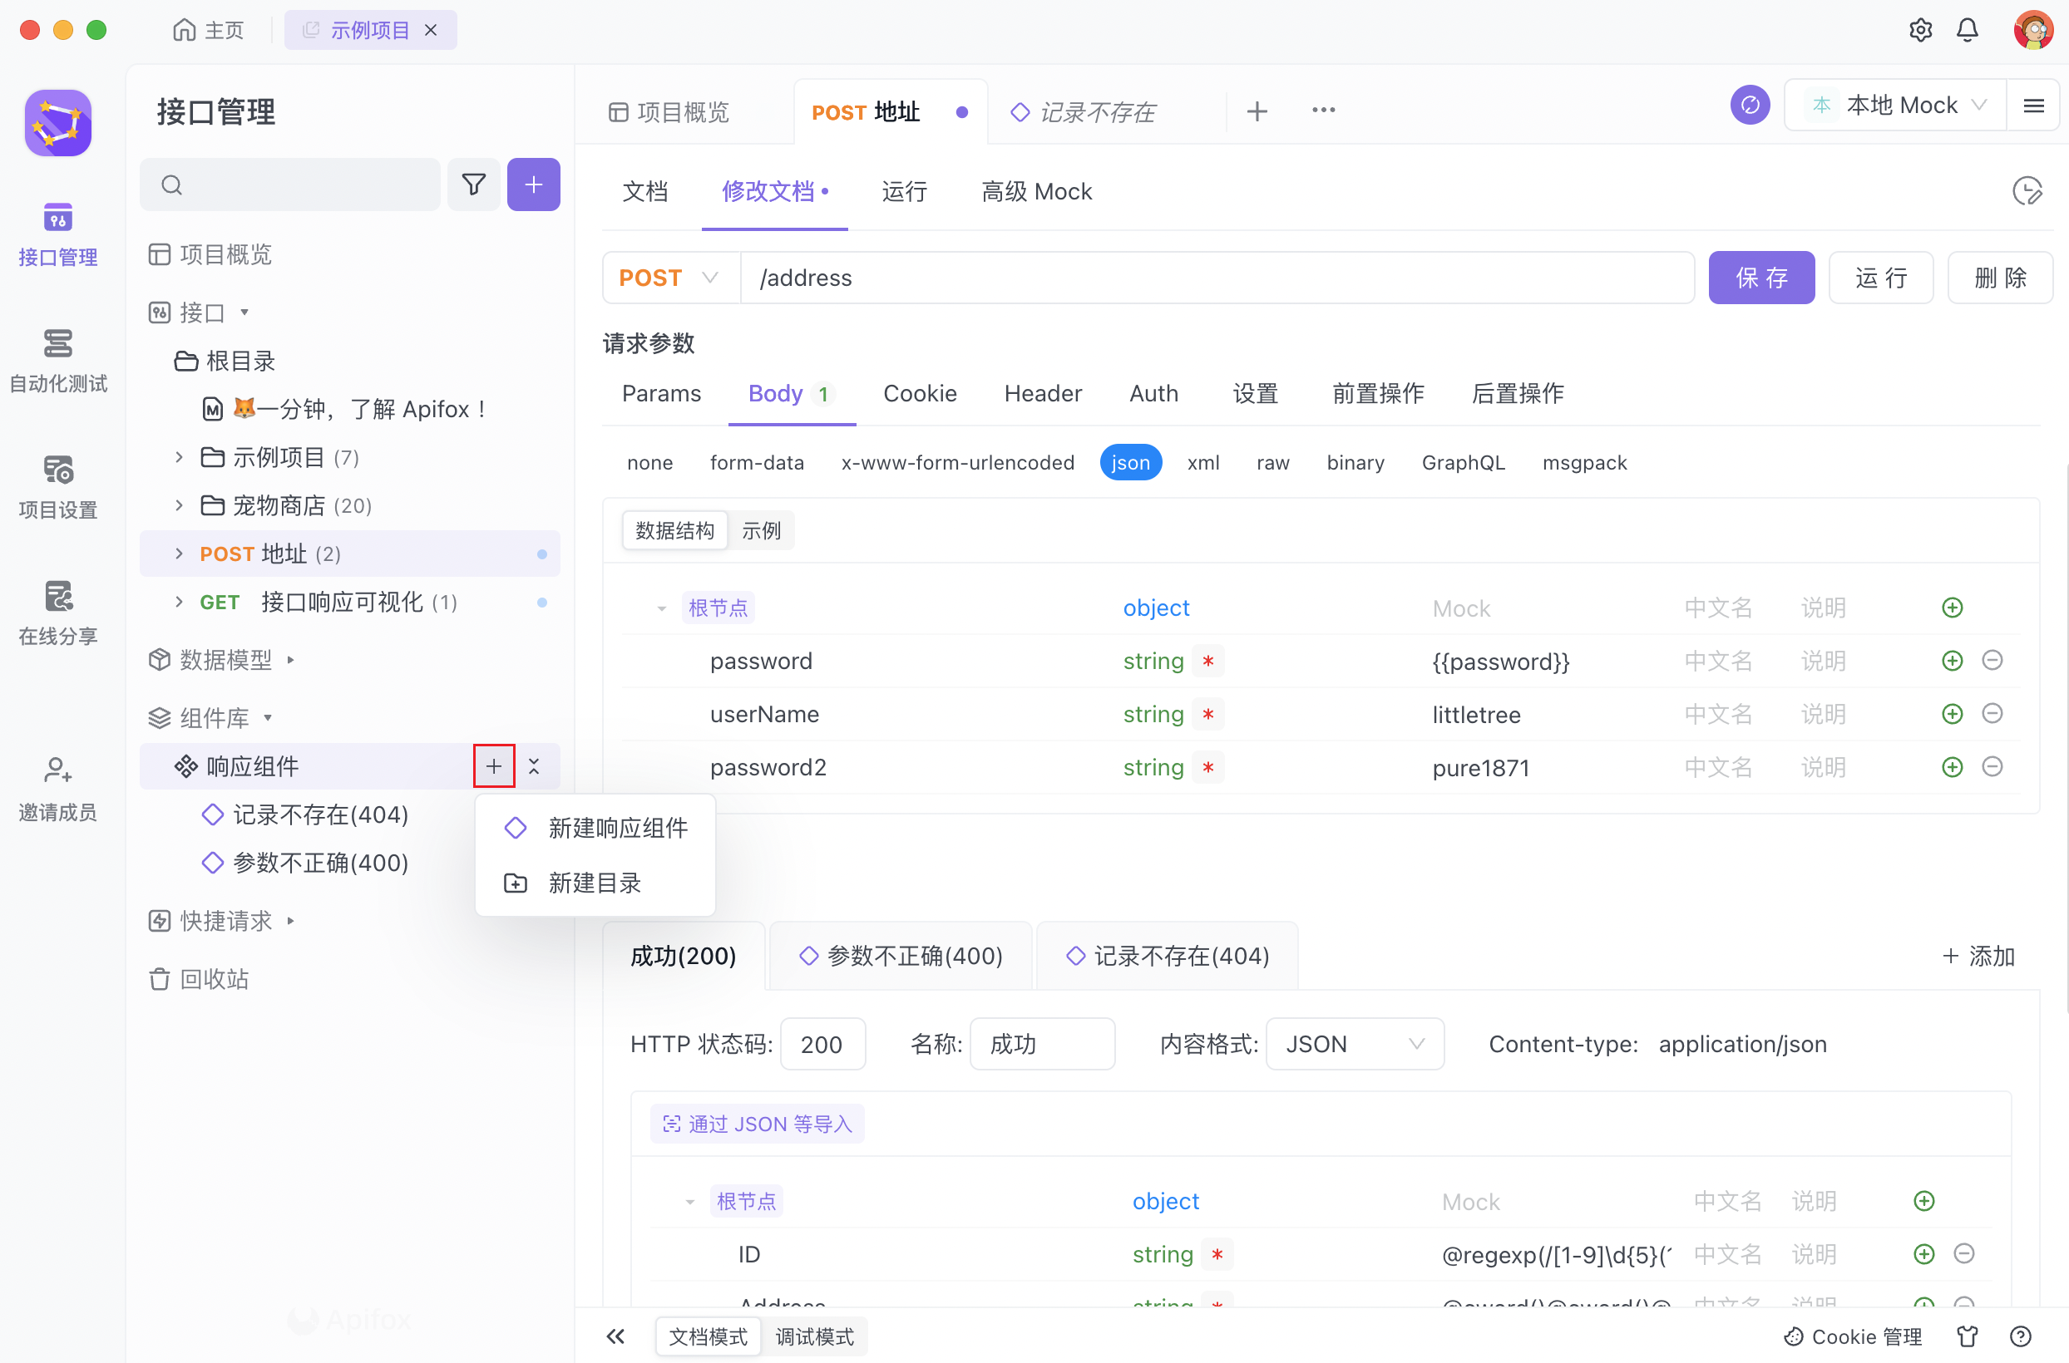This screenshot has height=1363, width=2069.
Task: Click the filter funnel icon
Action: (473, 185)
